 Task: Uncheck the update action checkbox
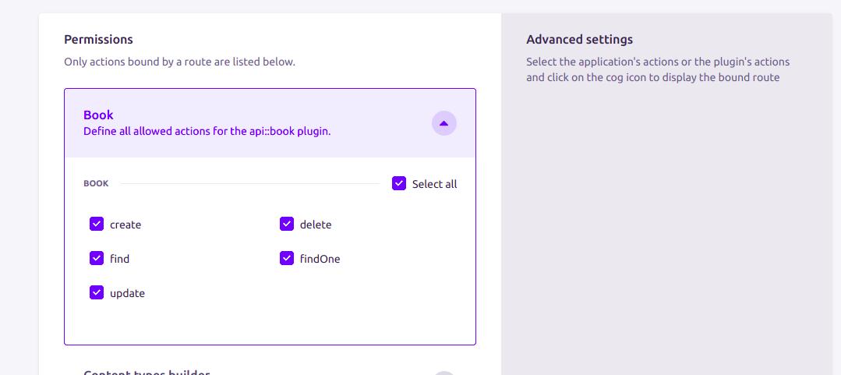(x=97, y=292)
